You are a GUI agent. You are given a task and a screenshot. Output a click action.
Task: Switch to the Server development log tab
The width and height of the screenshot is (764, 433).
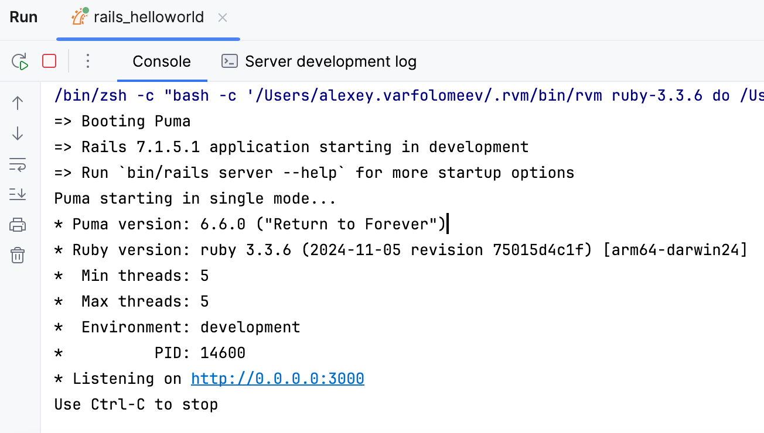coord(331,60)
